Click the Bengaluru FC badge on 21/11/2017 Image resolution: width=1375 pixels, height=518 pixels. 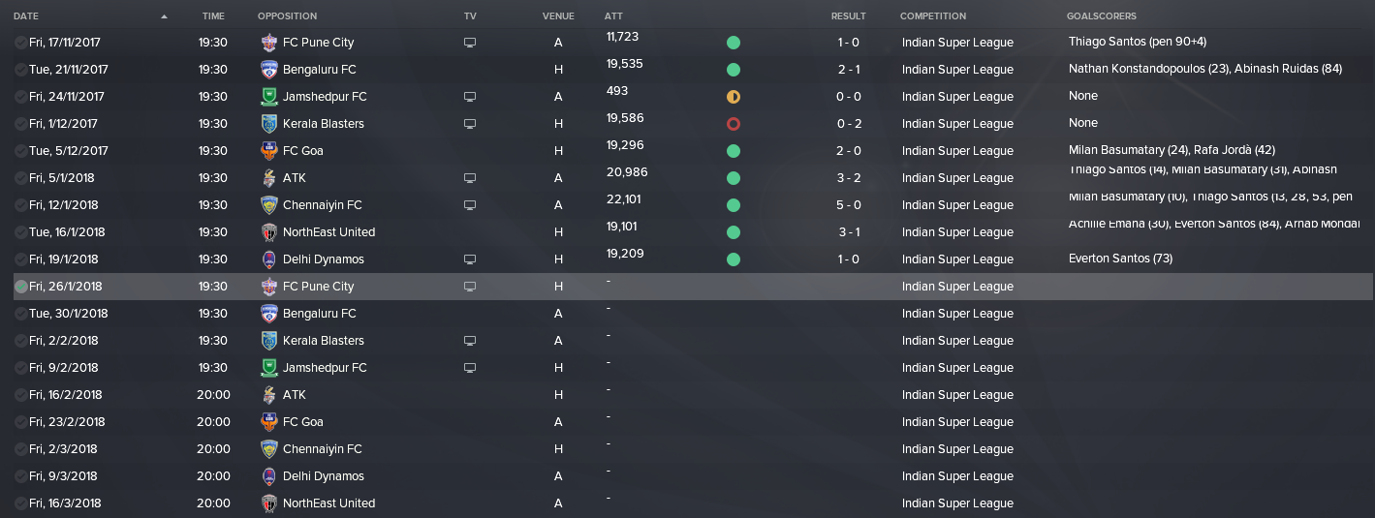tap(269, 70)
